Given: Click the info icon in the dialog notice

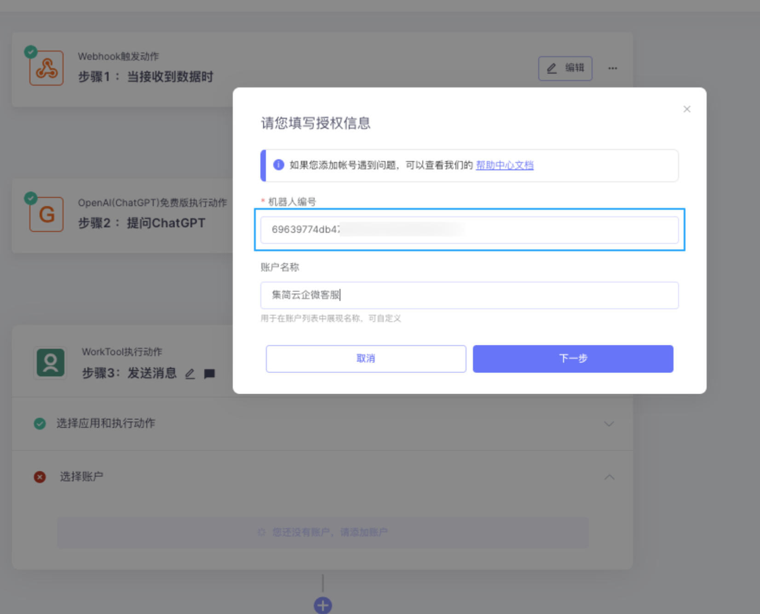Looking at the screenshot, I should tap(278, 165).
